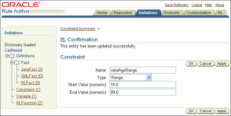Open JavaFact (2) in the tree

coord(32,69)
